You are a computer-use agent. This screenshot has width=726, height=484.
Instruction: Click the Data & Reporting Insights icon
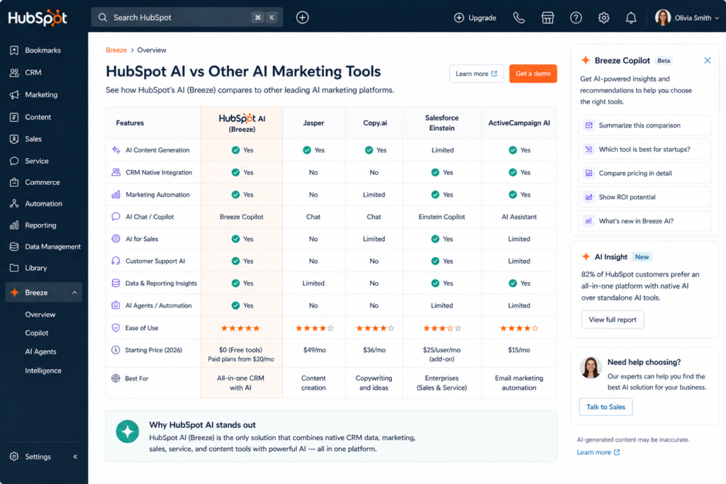click(x=116, y=283)
